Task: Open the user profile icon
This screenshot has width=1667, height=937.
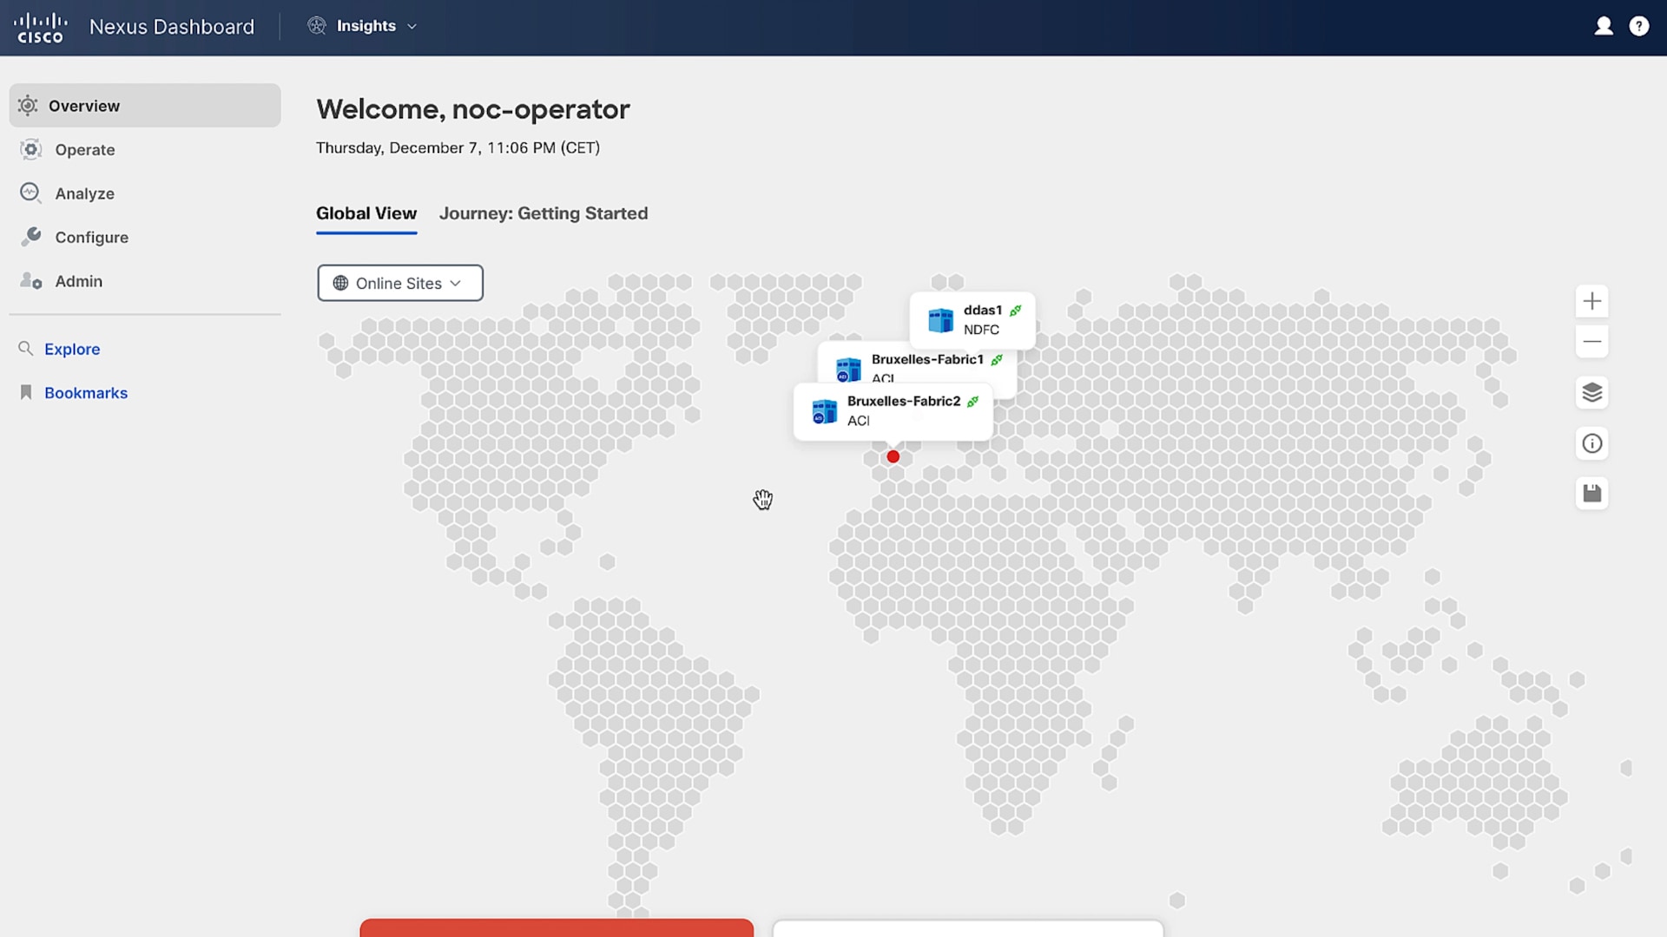Action: [1604, 26]
